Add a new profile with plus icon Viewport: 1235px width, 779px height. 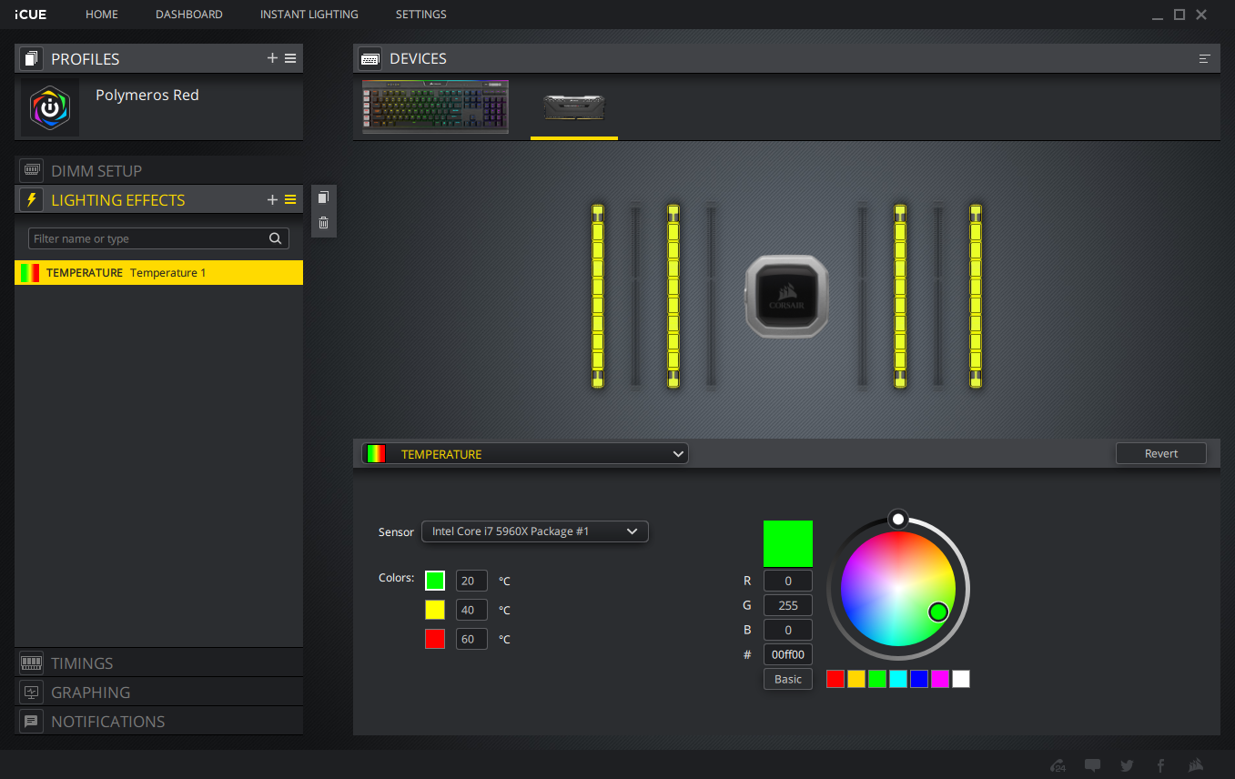tap(272, 58)
